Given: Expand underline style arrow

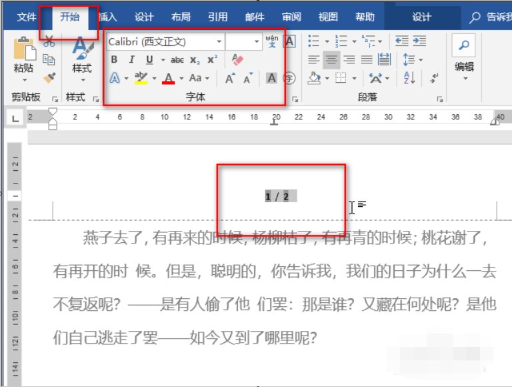Looking at the screenshot, I should coord(163,60).
